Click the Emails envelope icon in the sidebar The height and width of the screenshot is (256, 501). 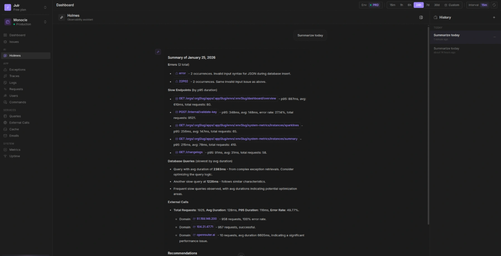pyautogui.click(x=5, y=136)
